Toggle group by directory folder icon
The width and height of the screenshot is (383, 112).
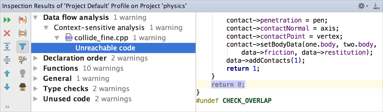(x=23, y=33)
